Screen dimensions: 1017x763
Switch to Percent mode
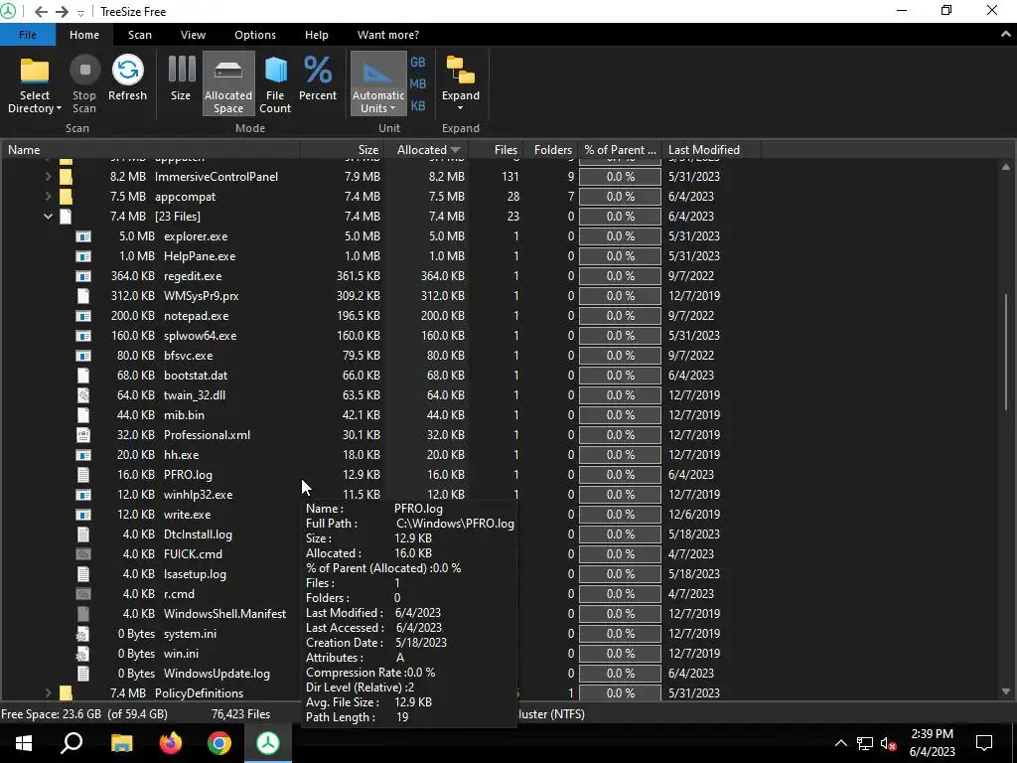click(318, 79)
